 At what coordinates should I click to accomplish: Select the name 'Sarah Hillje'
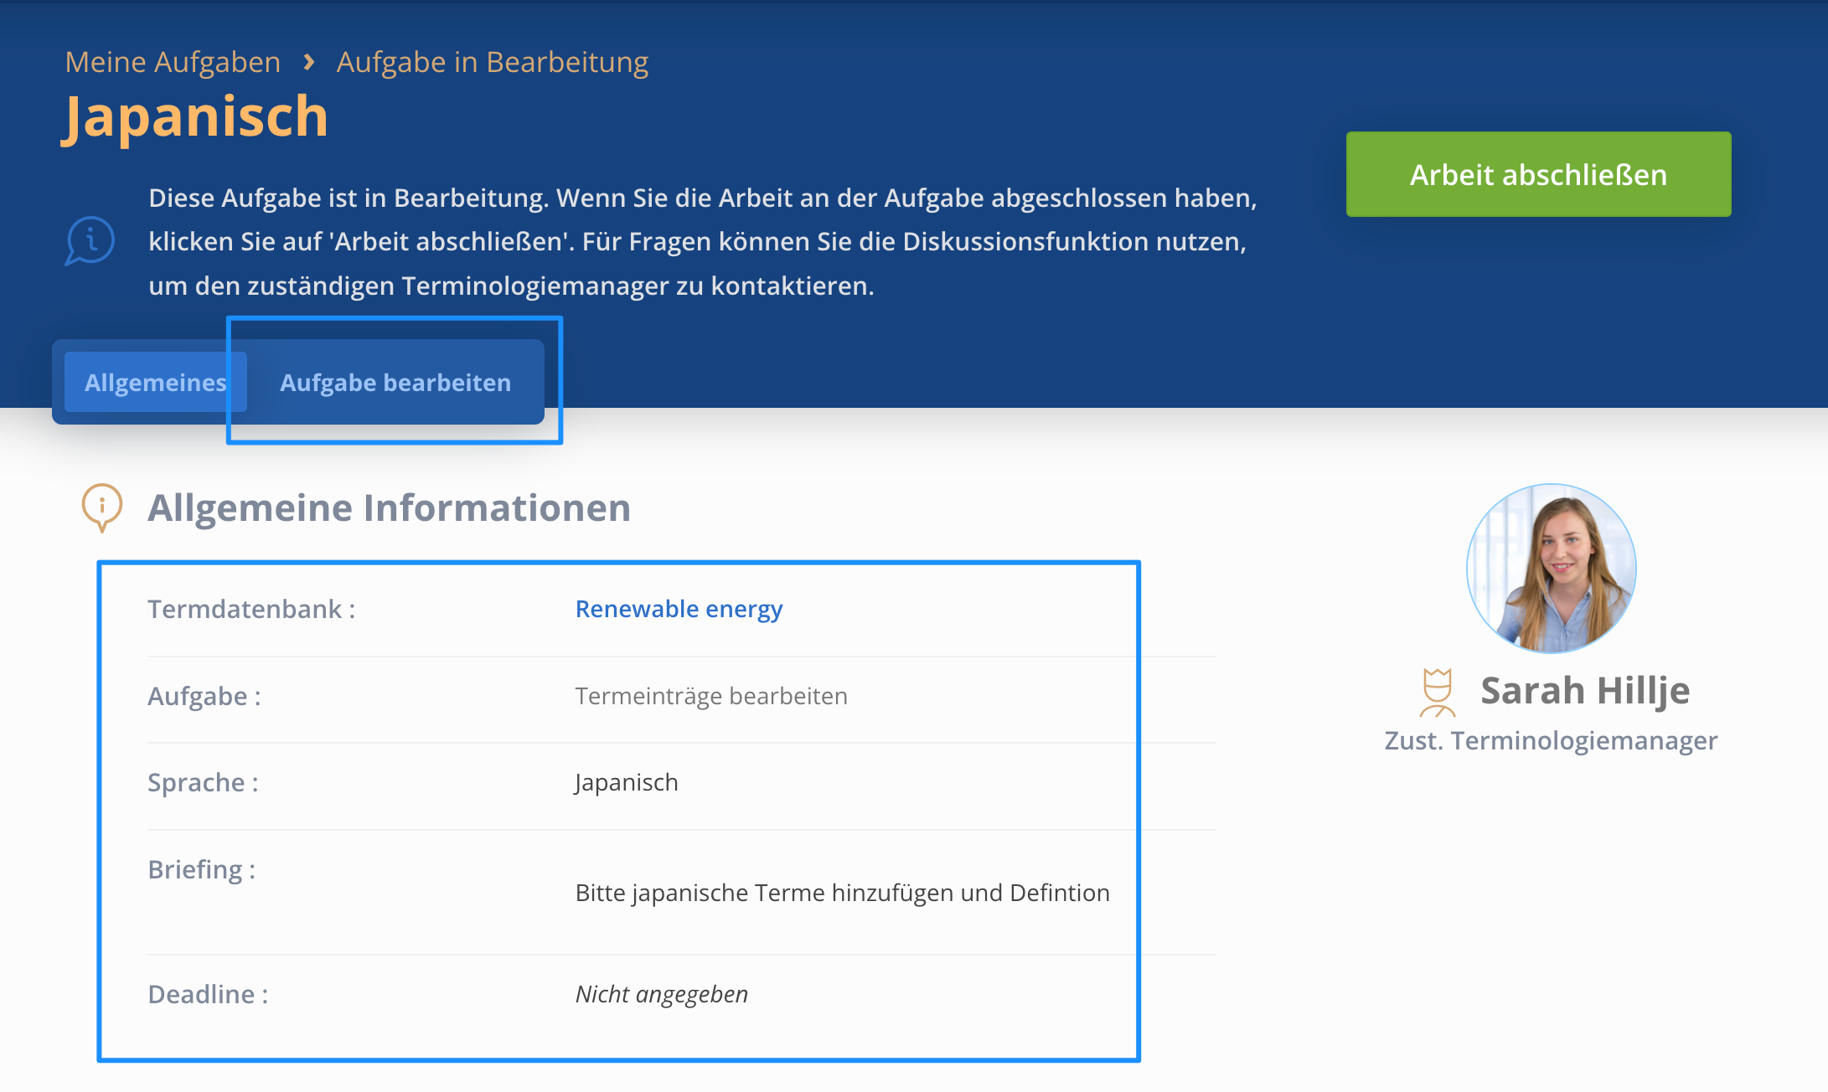[1585, 691]
